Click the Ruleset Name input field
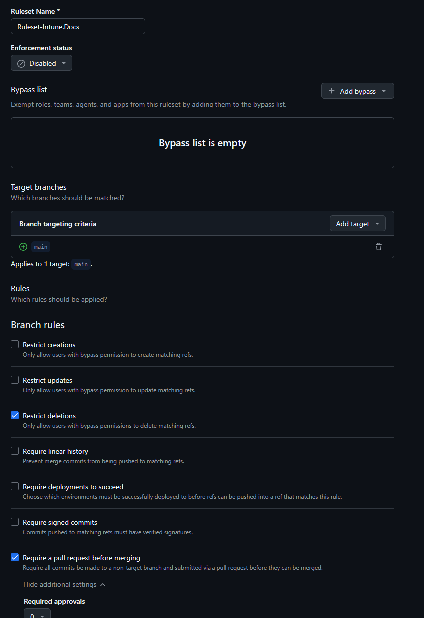 [x=78, y=26]
